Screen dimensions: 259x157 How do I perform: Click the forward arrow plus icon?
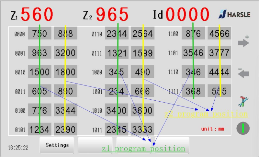tap(243, 42)
